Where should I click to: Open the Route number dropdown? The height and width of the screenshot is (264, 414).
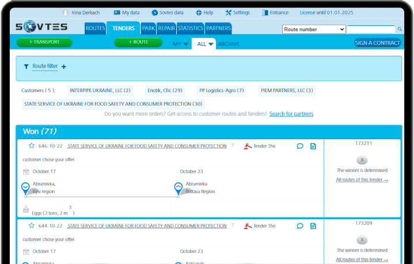[314, 29]
